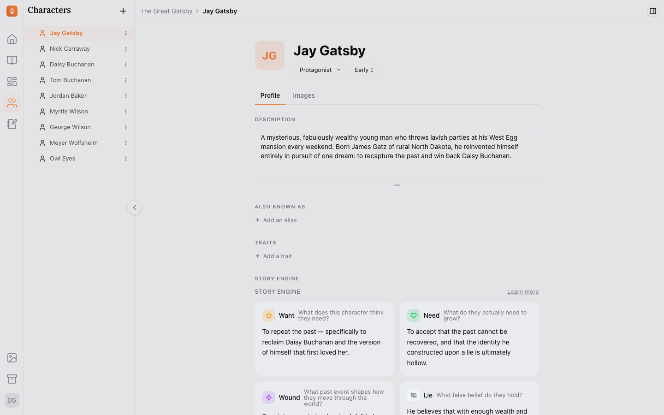664x415 pixels.
Task: Select Tom Buchanan in character list
Action: click(79, 80)
